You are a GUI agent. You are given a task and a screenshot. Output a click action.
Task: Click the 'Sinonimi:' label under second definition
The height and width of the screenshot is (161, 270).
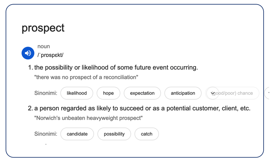point(46,134)
